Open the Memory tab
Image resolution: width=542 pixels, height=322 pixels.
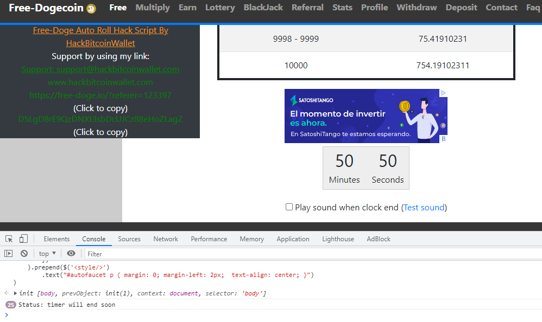point(251,239)
